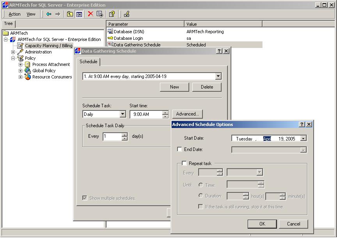Close the Data Gathering Schedule dialog
337x238 pixels.
[x=226, y=51]
